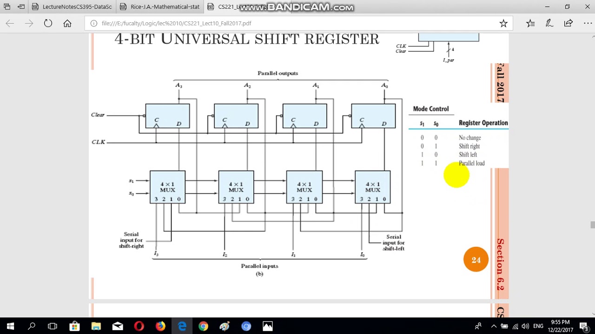Click the set tabs aside icon
The width and height of the screenshot is (595, 334).
tap(21, 7)
